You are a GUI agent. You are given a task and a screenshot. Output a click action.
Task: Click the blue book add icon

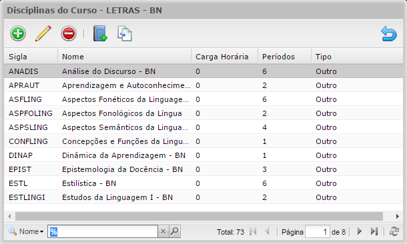pyautogui.click(x=100, y=33)
